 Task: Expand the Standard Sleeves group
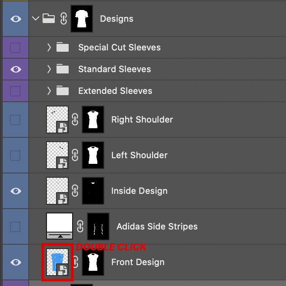[49, 69]
